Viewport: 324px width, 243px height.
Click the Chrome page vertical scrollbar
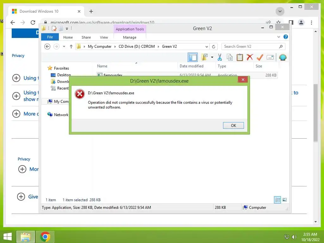coord(315,113)
